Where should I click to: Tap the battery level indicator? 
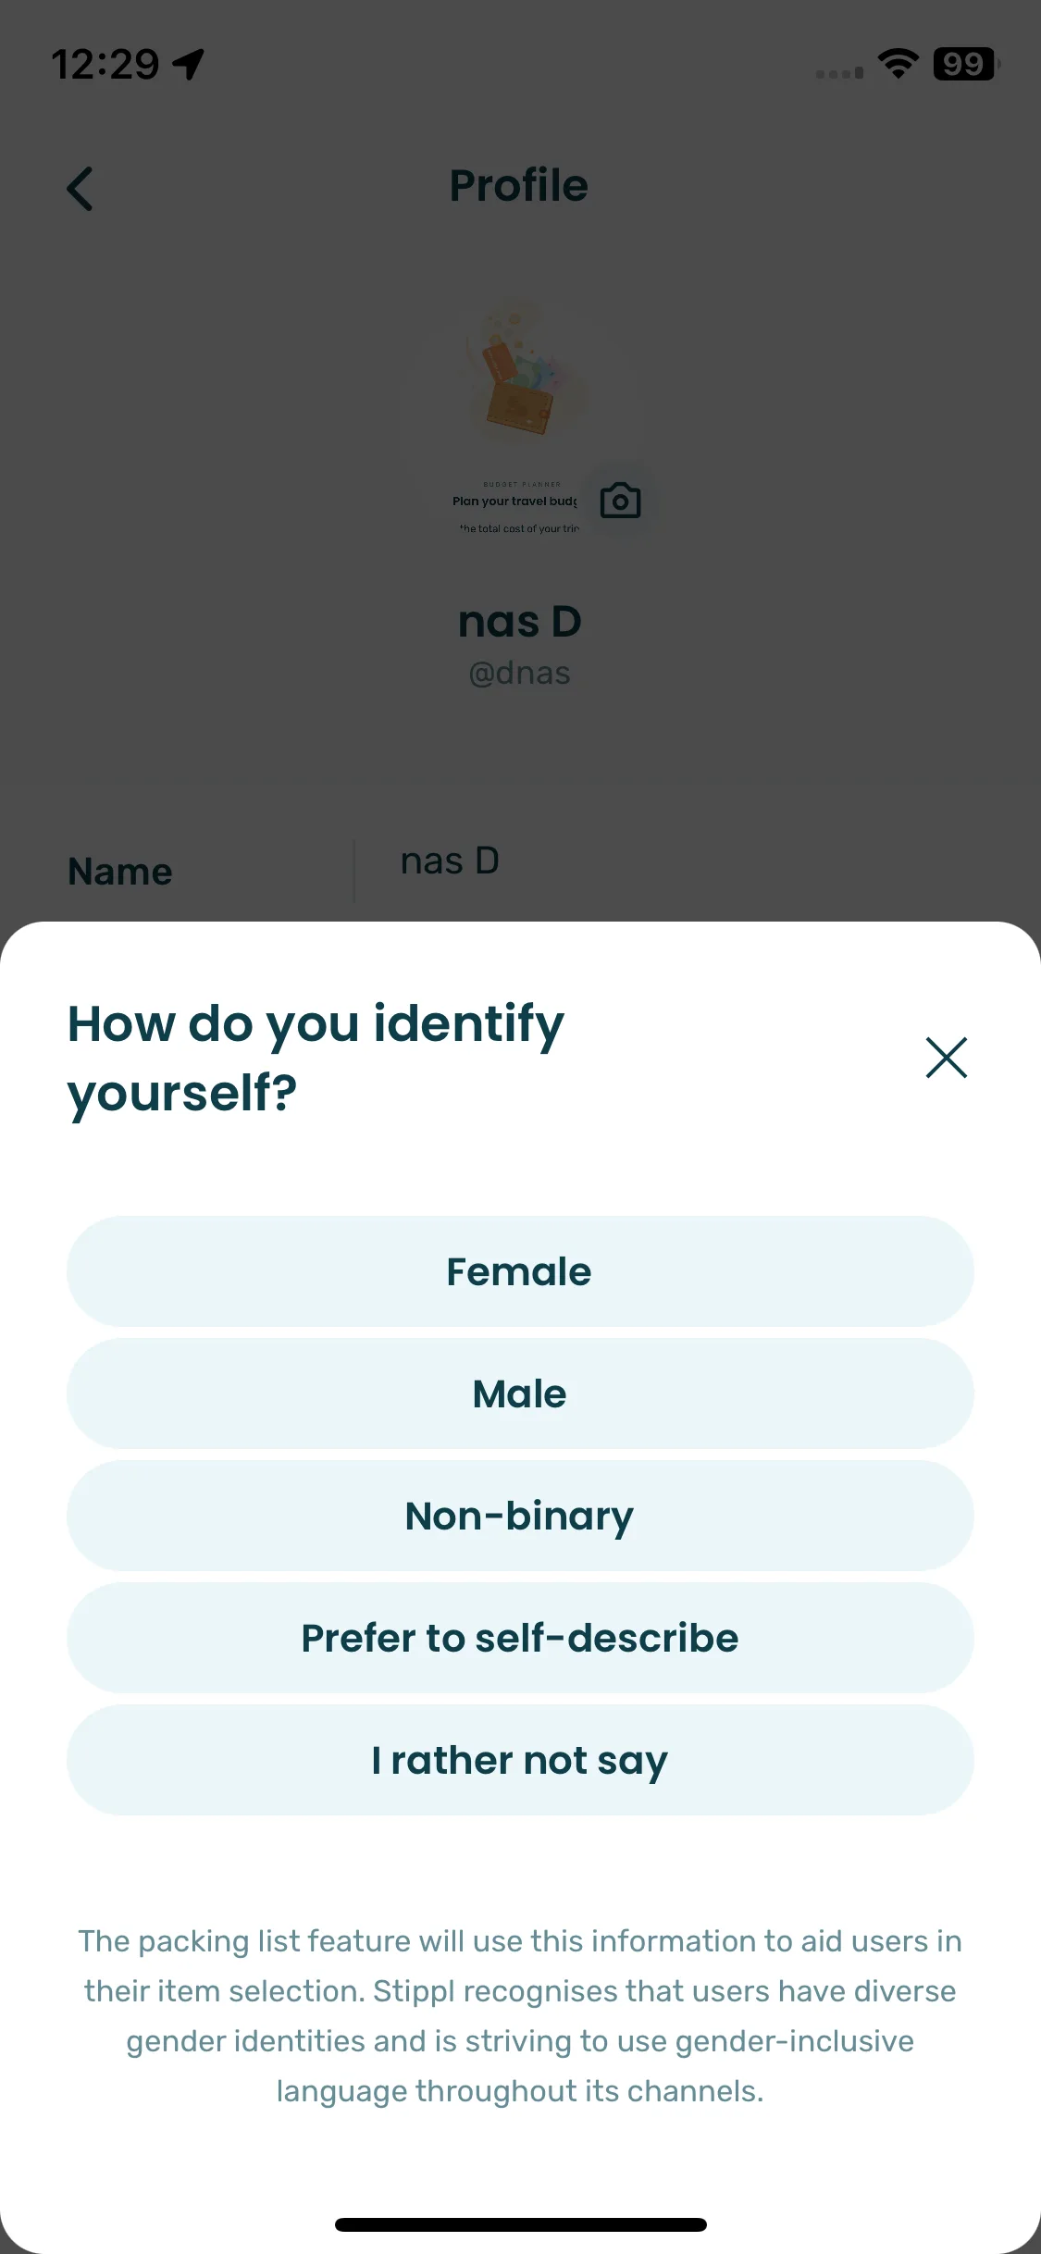pyautogui.click(x=966, y=64)
